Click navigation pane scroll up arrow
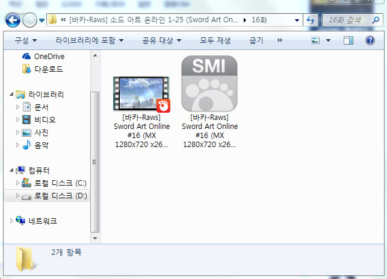 pos(95,55)
